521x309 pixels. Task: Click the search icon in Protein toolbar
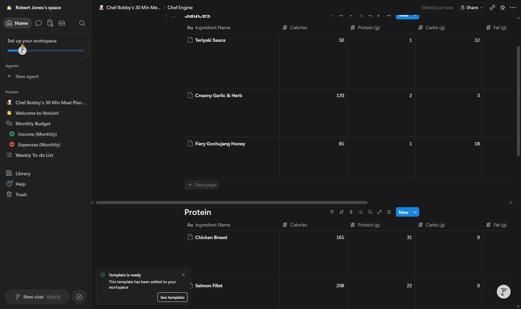(x=370, y=212)
